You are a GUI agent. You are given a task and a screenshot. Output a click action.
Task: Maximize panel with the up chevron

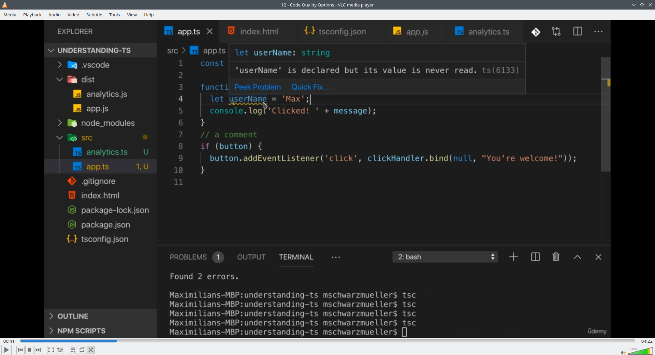(x=578, y=258)
